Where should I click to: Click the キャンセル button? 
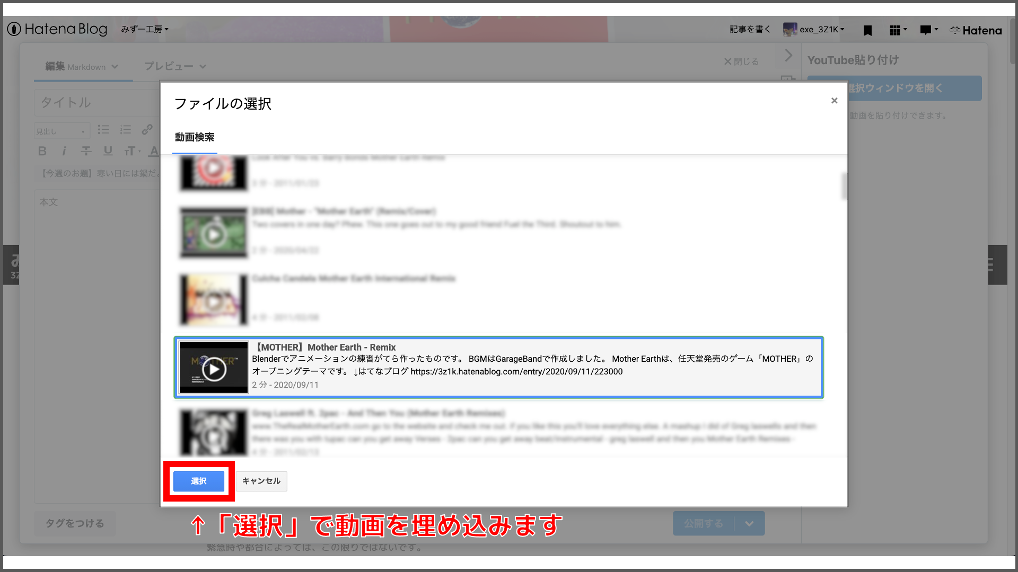tap(261, 481)
